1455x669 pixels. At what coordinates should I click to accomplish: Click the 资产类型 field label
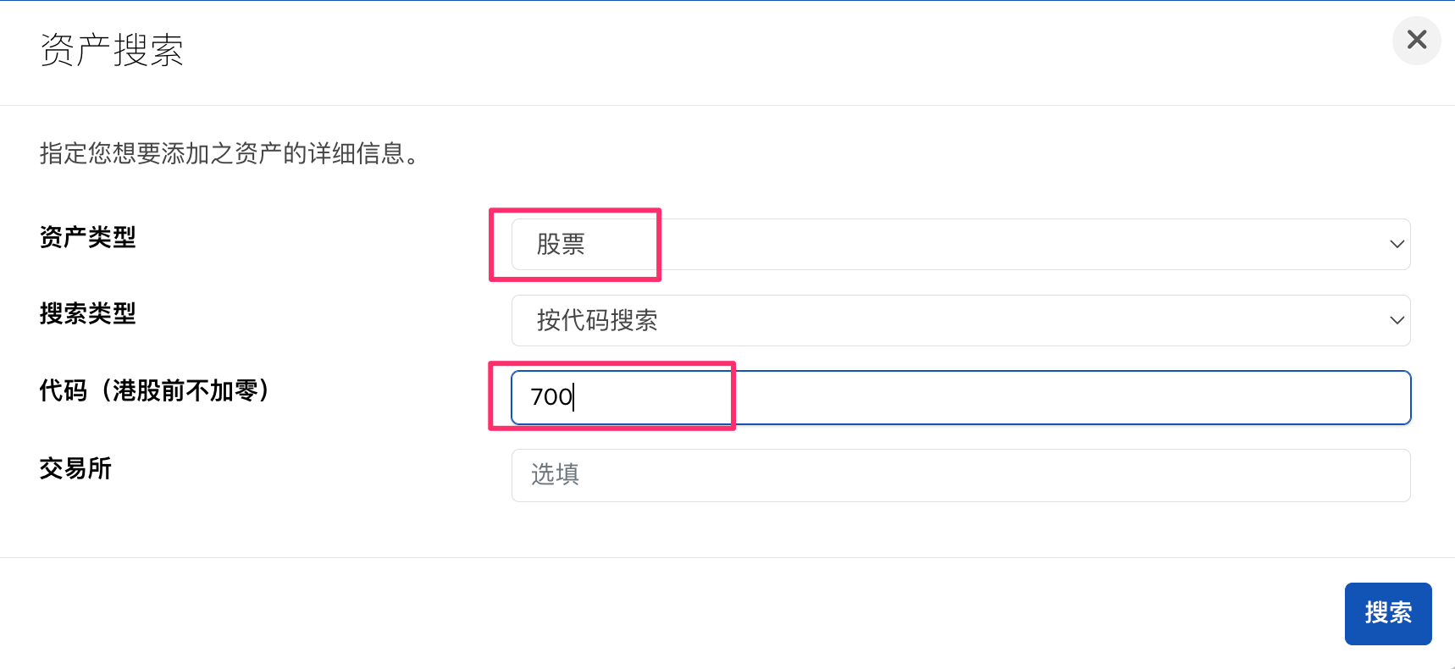pos(88,237)
